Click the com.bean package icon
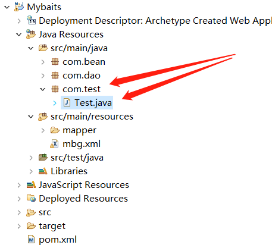This screenshot has height=248, width=272. coord(55,62)
